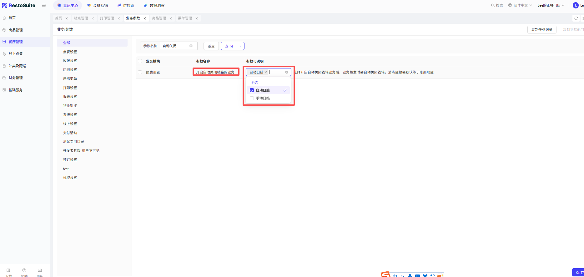The image size is (584, 277).
Task: Expand the Lee的正餐门店 store selector
Action: click(x=551, y=5)
